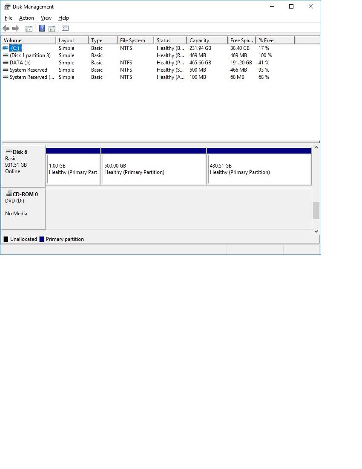Viewport: 362px width, 469px height.
Task: Click the 465.66 GB capacity cell
Action: pyautogui.click(x=200, y=63)
